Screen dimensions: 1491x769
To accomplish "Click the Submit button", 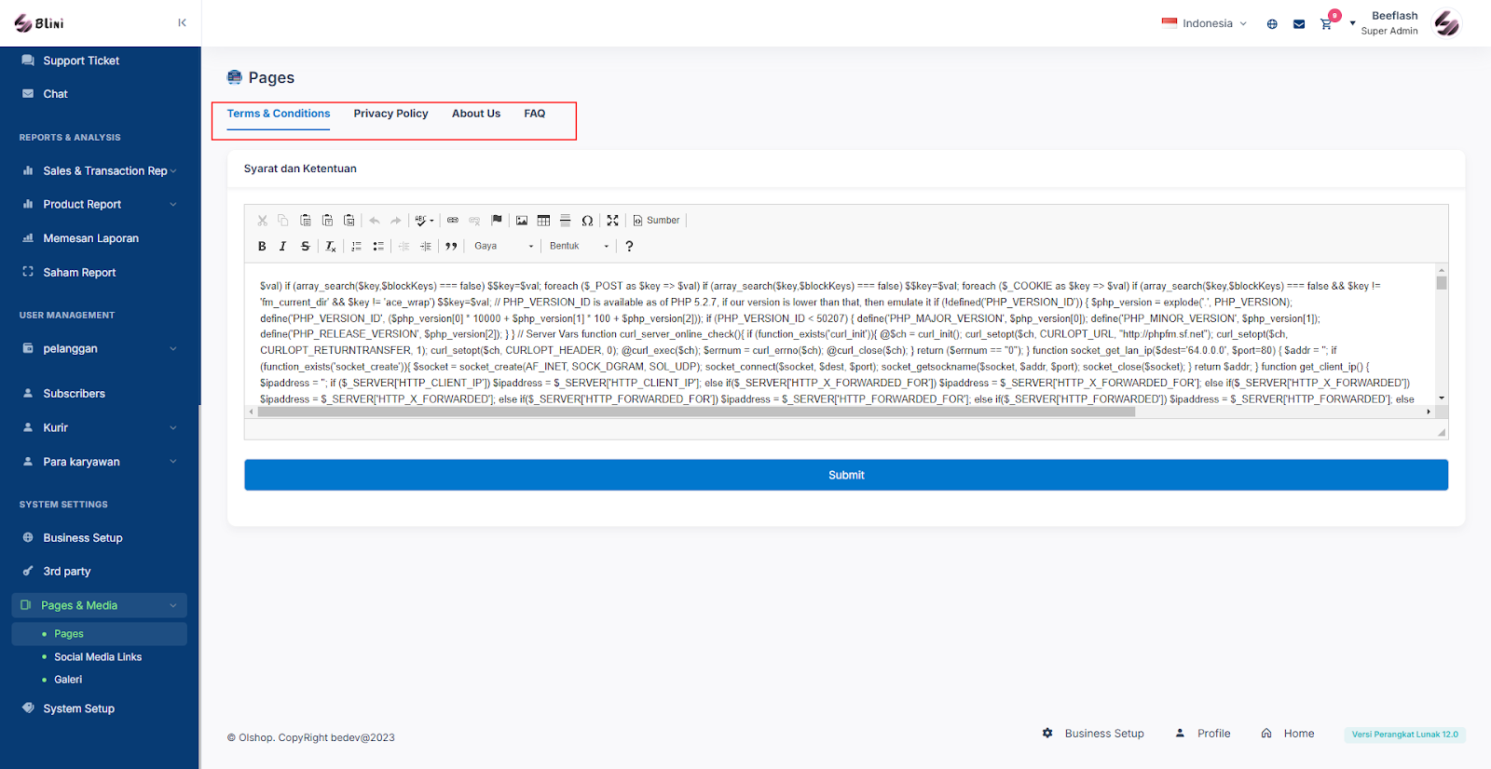I will pos(846,475).
